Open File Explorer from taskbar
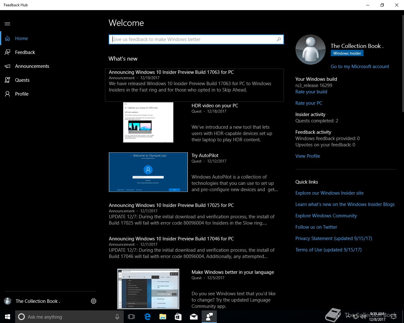Viewport: 404px width, 323px height. tap(163, 317)
